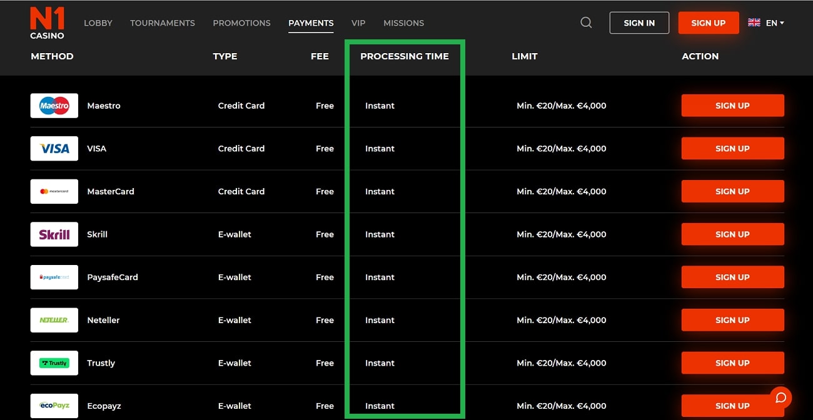Click the N1 Casino logo
Viewport: 813px width, 420px height.
(x=48, y=23)
